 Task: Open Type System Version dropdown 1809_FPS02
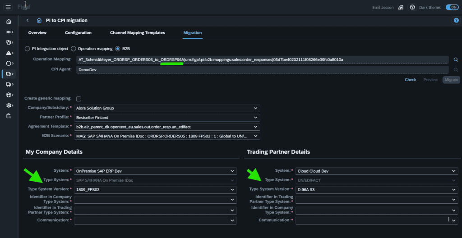(x=155, y=189)
